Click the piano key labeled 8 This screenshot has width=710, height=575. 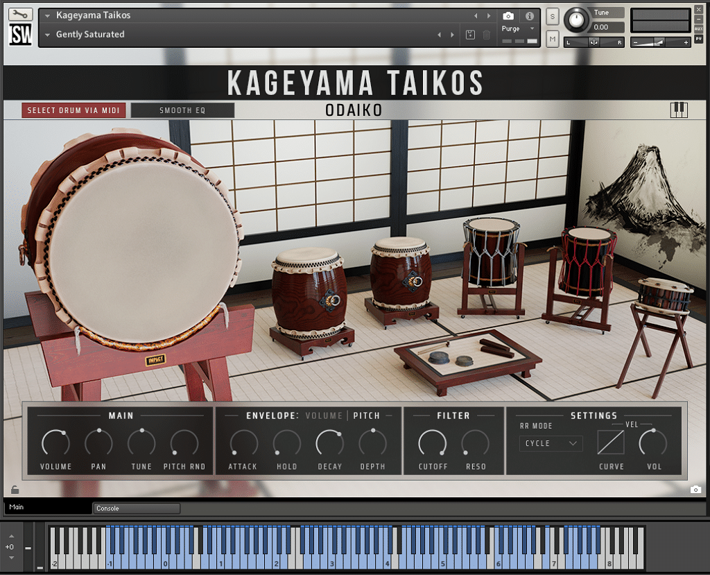(609, 563)
